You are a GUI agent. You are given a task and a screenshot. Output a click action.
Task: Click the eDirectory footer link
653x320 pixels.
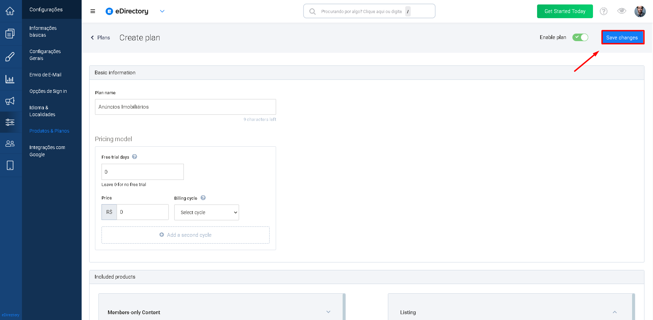pos(11,315)
